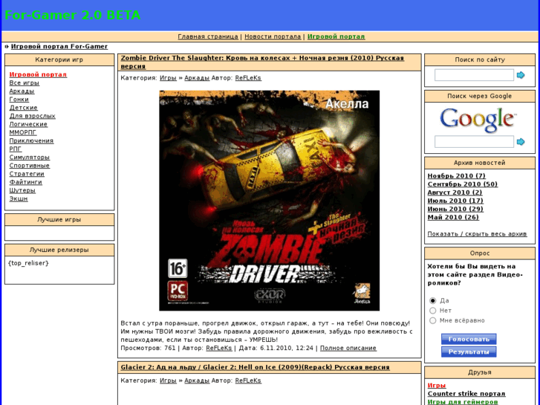
Task: Click the site search input field
Action: (x=474, y=75)
